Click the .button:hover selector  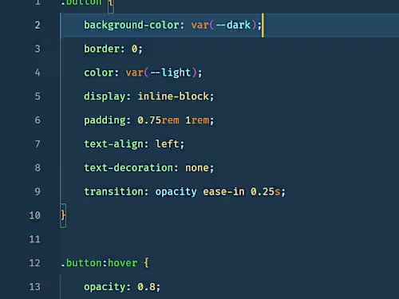99,263
